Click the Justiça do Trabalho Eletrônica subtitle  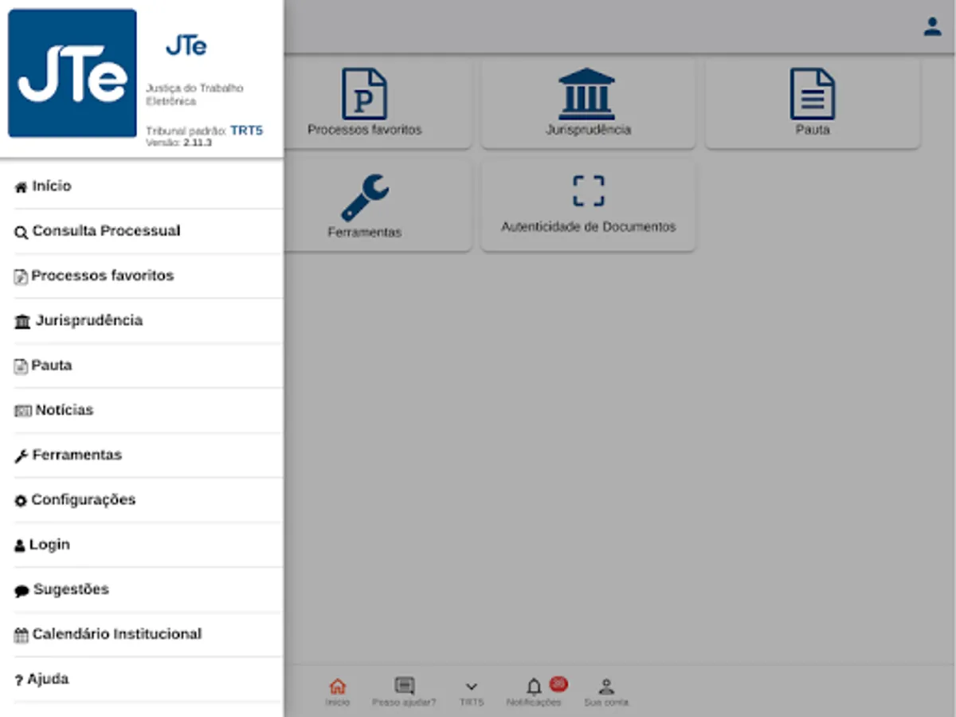click(x=194, y=95)
